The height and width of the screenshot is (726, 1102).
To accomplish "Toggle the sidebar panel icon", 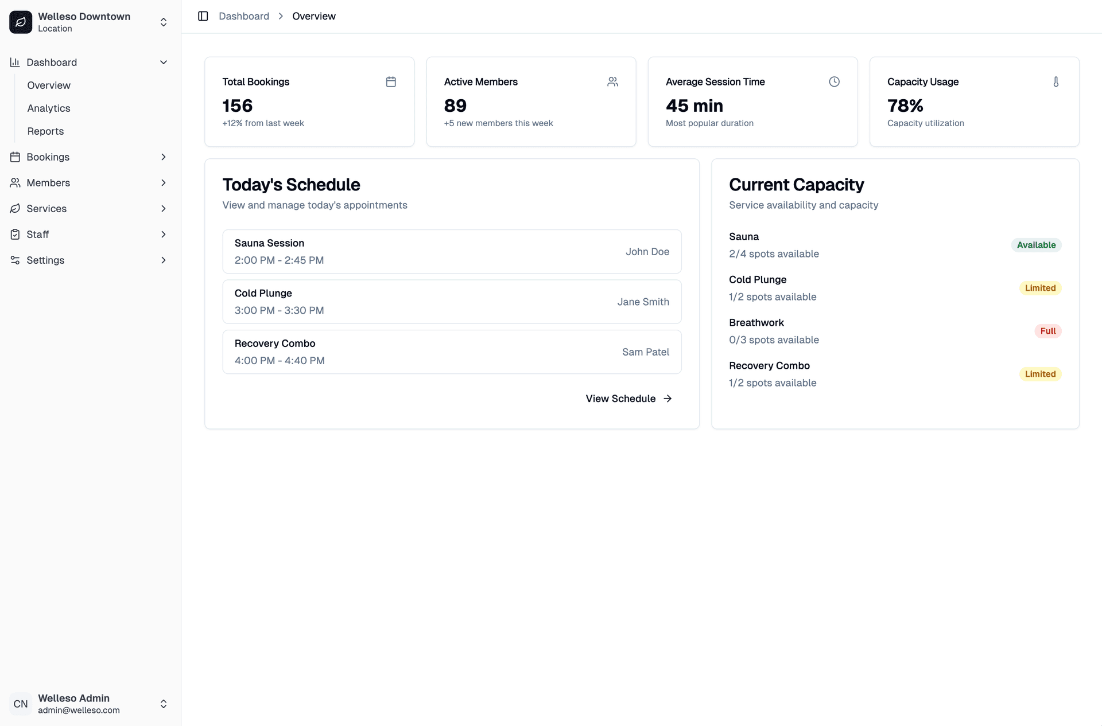I will tap(203, 16).
